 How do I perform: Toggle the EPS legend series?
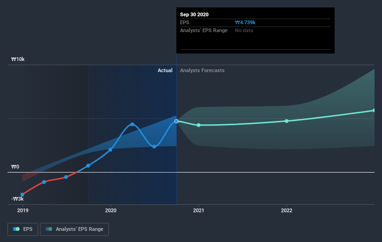click(23, 229)
